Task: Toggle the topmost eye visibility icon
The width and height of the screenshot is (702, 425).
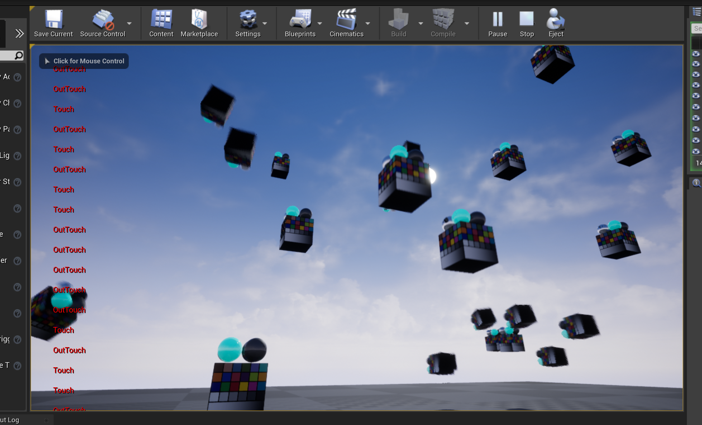Action: 696,54
